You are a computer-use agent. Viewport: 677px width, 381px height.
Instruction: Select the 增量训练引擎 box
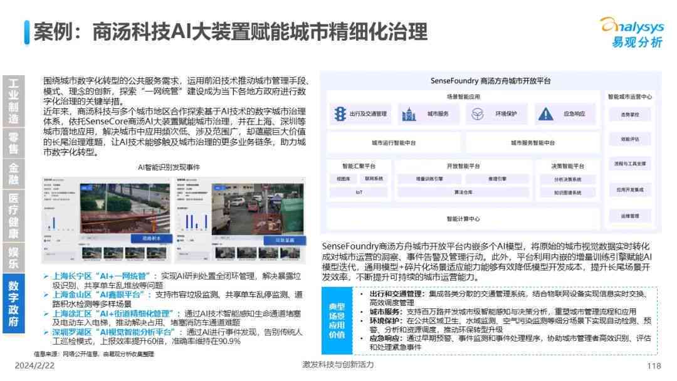(x=429, y=179)
